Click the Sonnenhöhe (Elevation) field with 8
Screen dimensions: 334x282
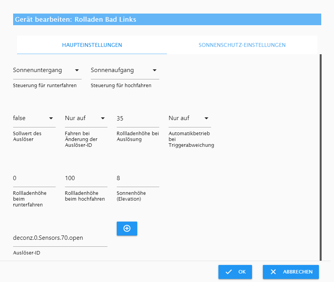pos(138,178)
